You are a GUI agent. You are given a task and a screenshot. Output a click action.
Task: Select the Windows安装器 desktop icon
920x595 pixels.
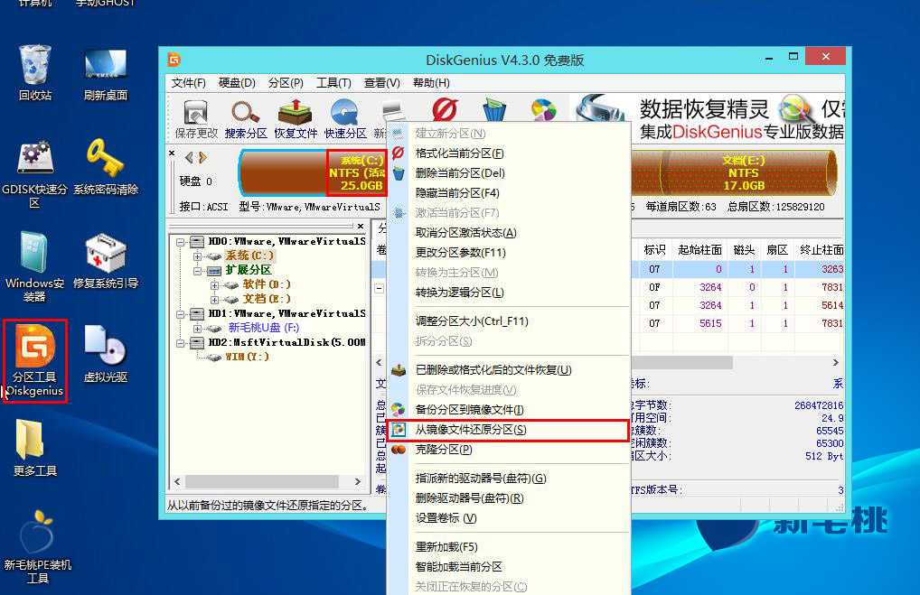35,267
